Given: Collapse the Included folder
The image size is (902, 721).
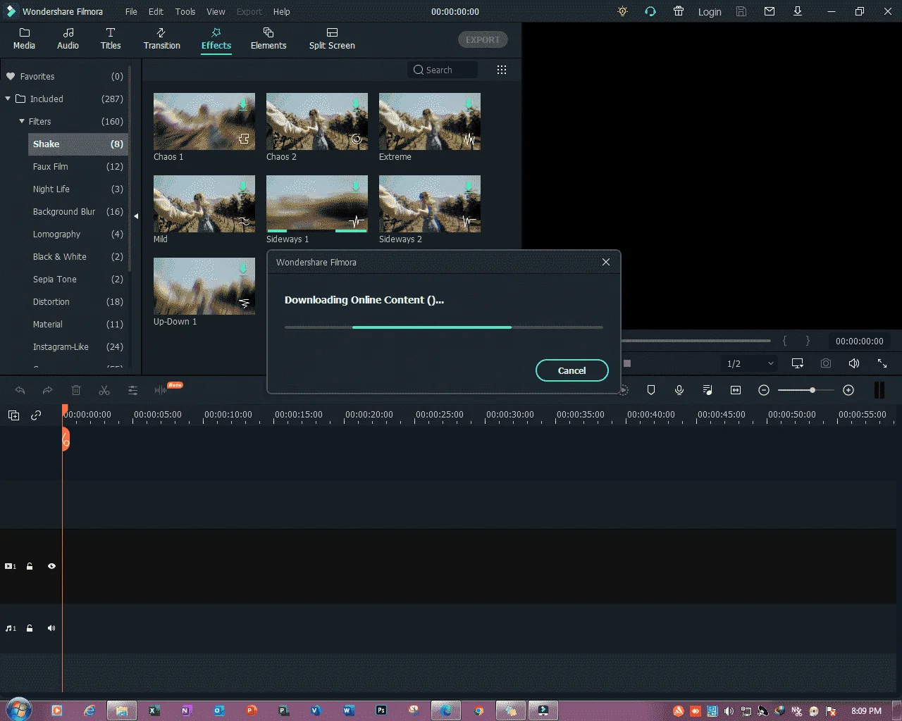Looking at the screenshot, I should coord(8,99).
